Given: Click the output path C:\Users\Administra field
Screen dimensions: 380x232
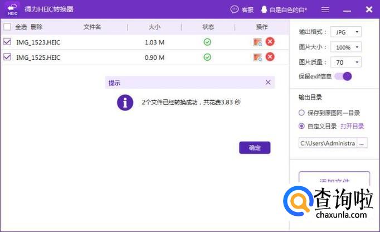Looking at the screenshot, I should click(328, 143).
